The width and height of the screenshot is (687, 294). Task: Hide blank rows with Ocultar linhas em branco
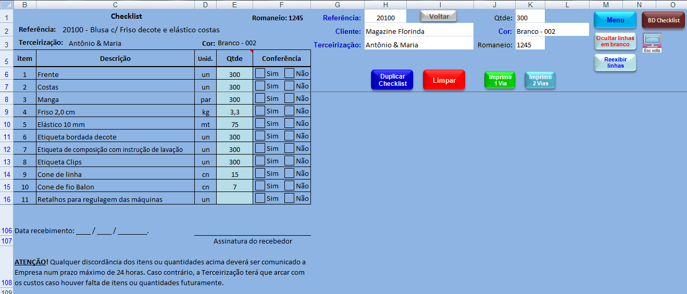[615, 41]
